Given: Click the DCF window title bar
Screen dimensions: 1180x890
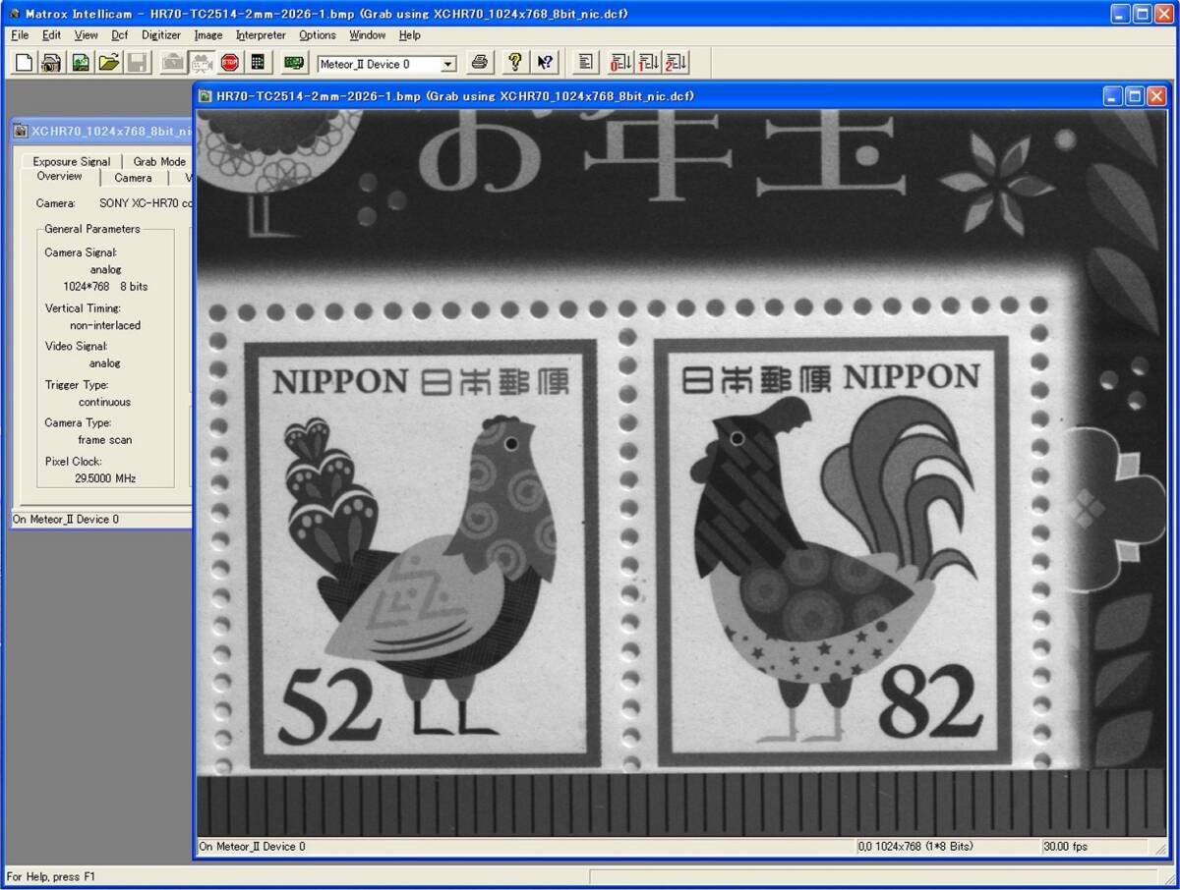Looking at the screenshot, I should (98, 131).
